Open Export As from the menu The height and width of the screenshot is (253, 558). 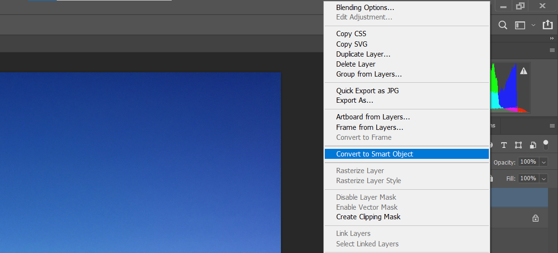354,100
